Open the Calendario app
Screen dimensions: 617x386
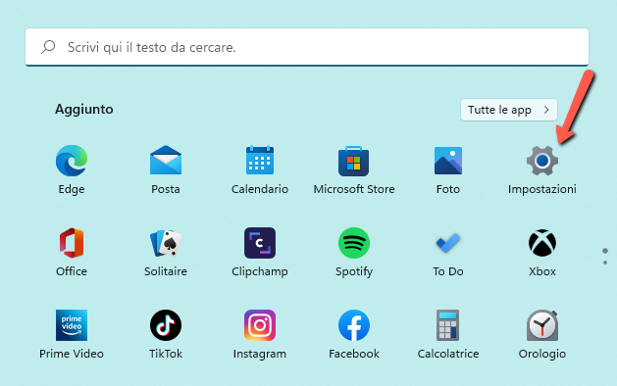tap(260, 161)
